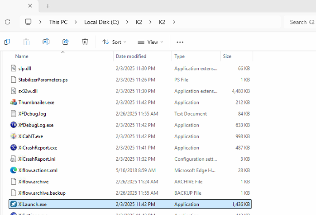Select the Xiflow.actions.xml file name
The height and width of the screenshot is (215, 316).
coord(38,170)
